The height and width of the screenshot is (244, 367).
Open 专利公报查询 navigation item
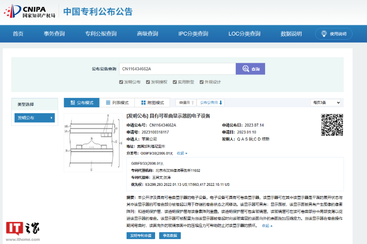click(101, 34)
